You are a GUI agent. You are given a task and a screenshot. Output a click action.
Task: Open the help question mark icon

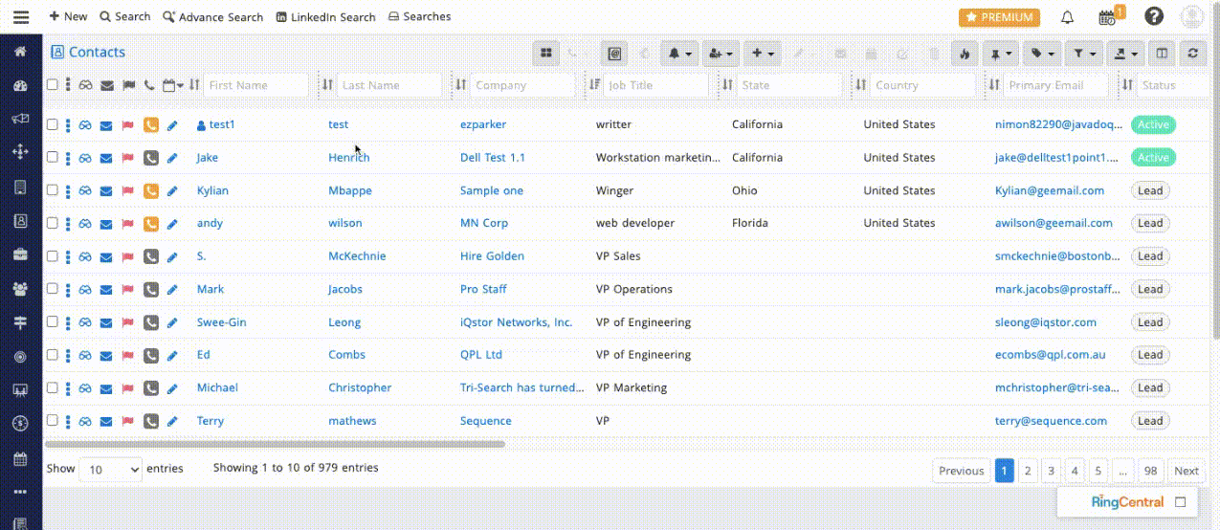(x=1154, y=16)
